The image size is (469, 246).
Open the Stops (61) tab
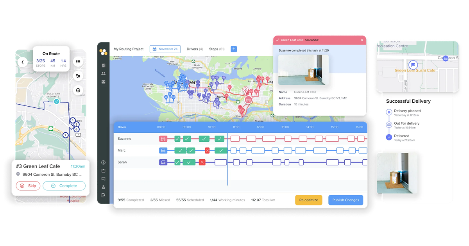[217, 49]
